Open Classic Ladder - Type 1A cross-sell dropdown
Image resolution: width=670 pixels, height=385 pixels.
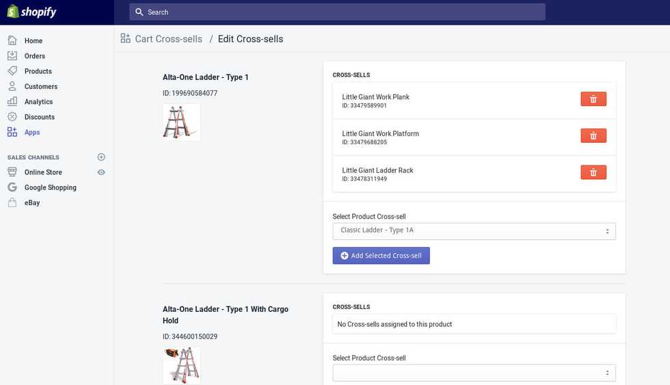coord(474,230)
